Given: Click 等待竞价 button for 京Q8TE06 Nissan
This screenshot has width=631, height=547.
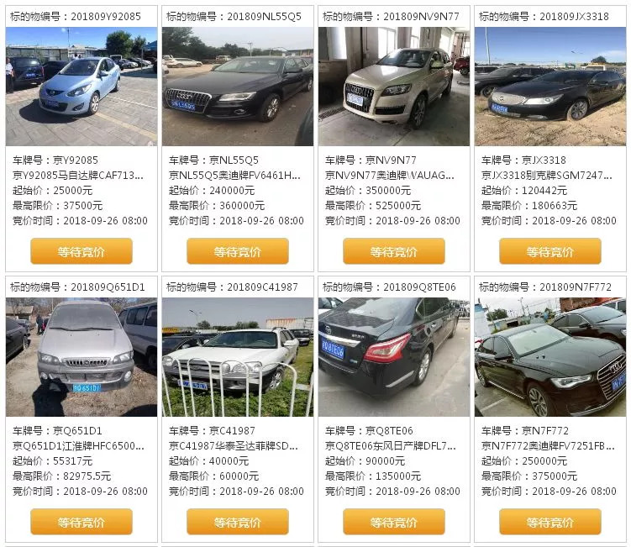Looking at the screenshot, I should [393, 522].
